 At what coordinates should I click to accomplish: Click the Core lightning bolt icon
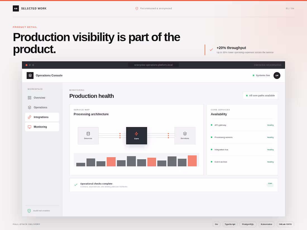point(136,134)
